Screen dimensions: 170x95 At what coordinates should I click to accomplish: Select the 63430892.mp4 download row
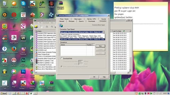[x=45, y=50]
